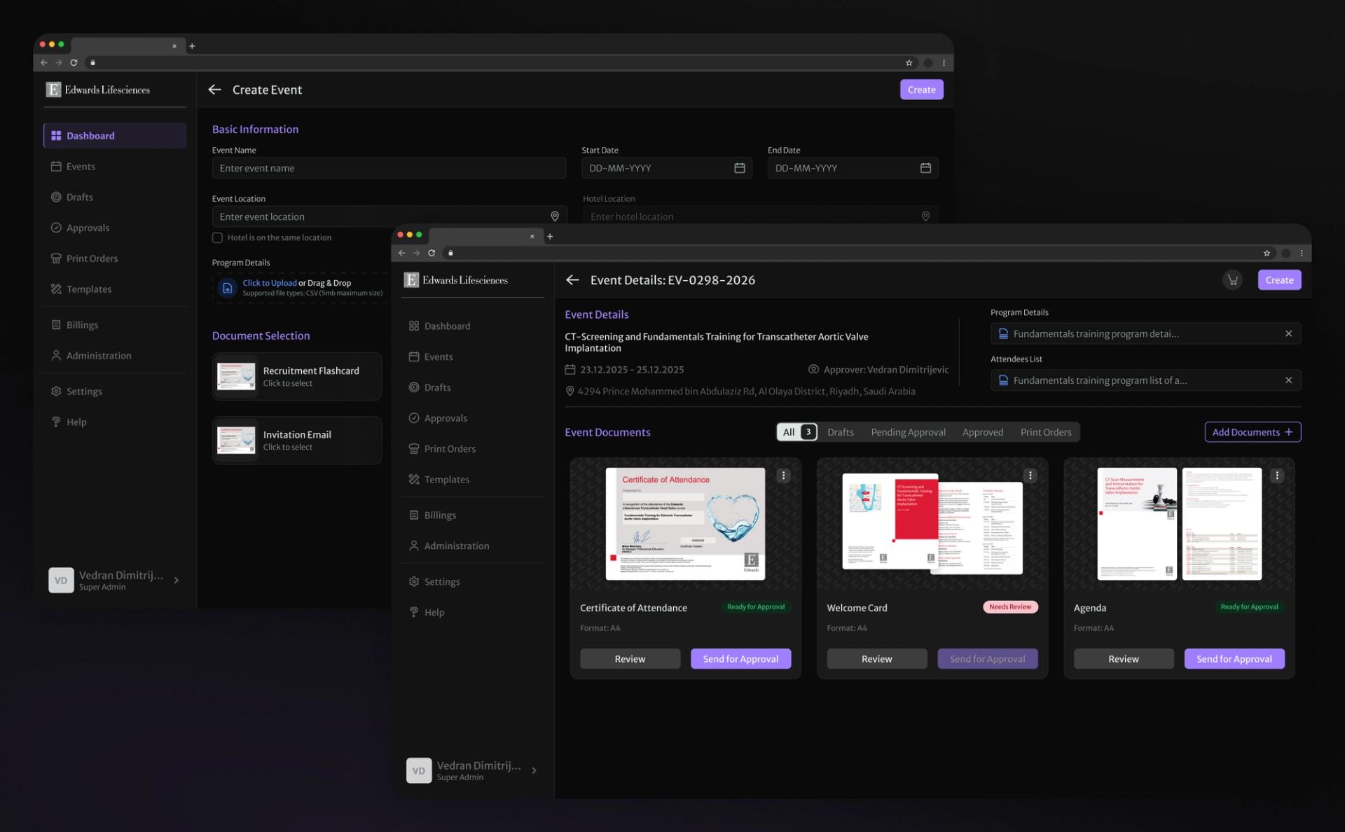Viewport: 1345px width, 832px height.
Task: Open Drafts in Create Event window sidebar
Action: coord(115,197)
